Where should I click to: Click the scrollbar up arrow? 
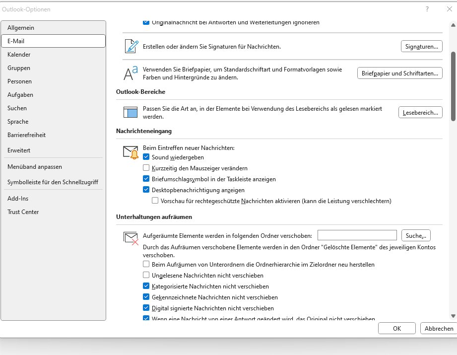pos(453,25)
